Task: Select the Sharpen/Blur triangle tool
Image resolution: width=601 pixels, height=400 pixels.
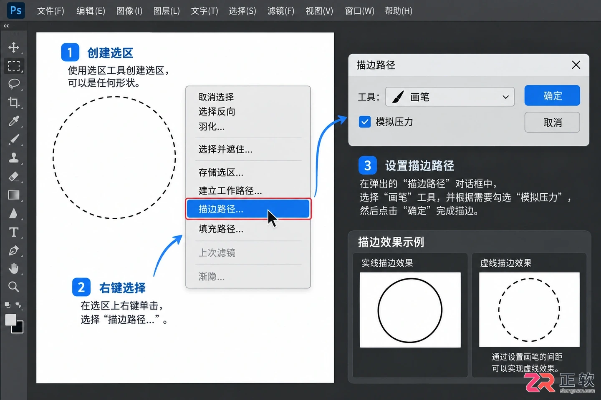Action: [x=14, y=213]
